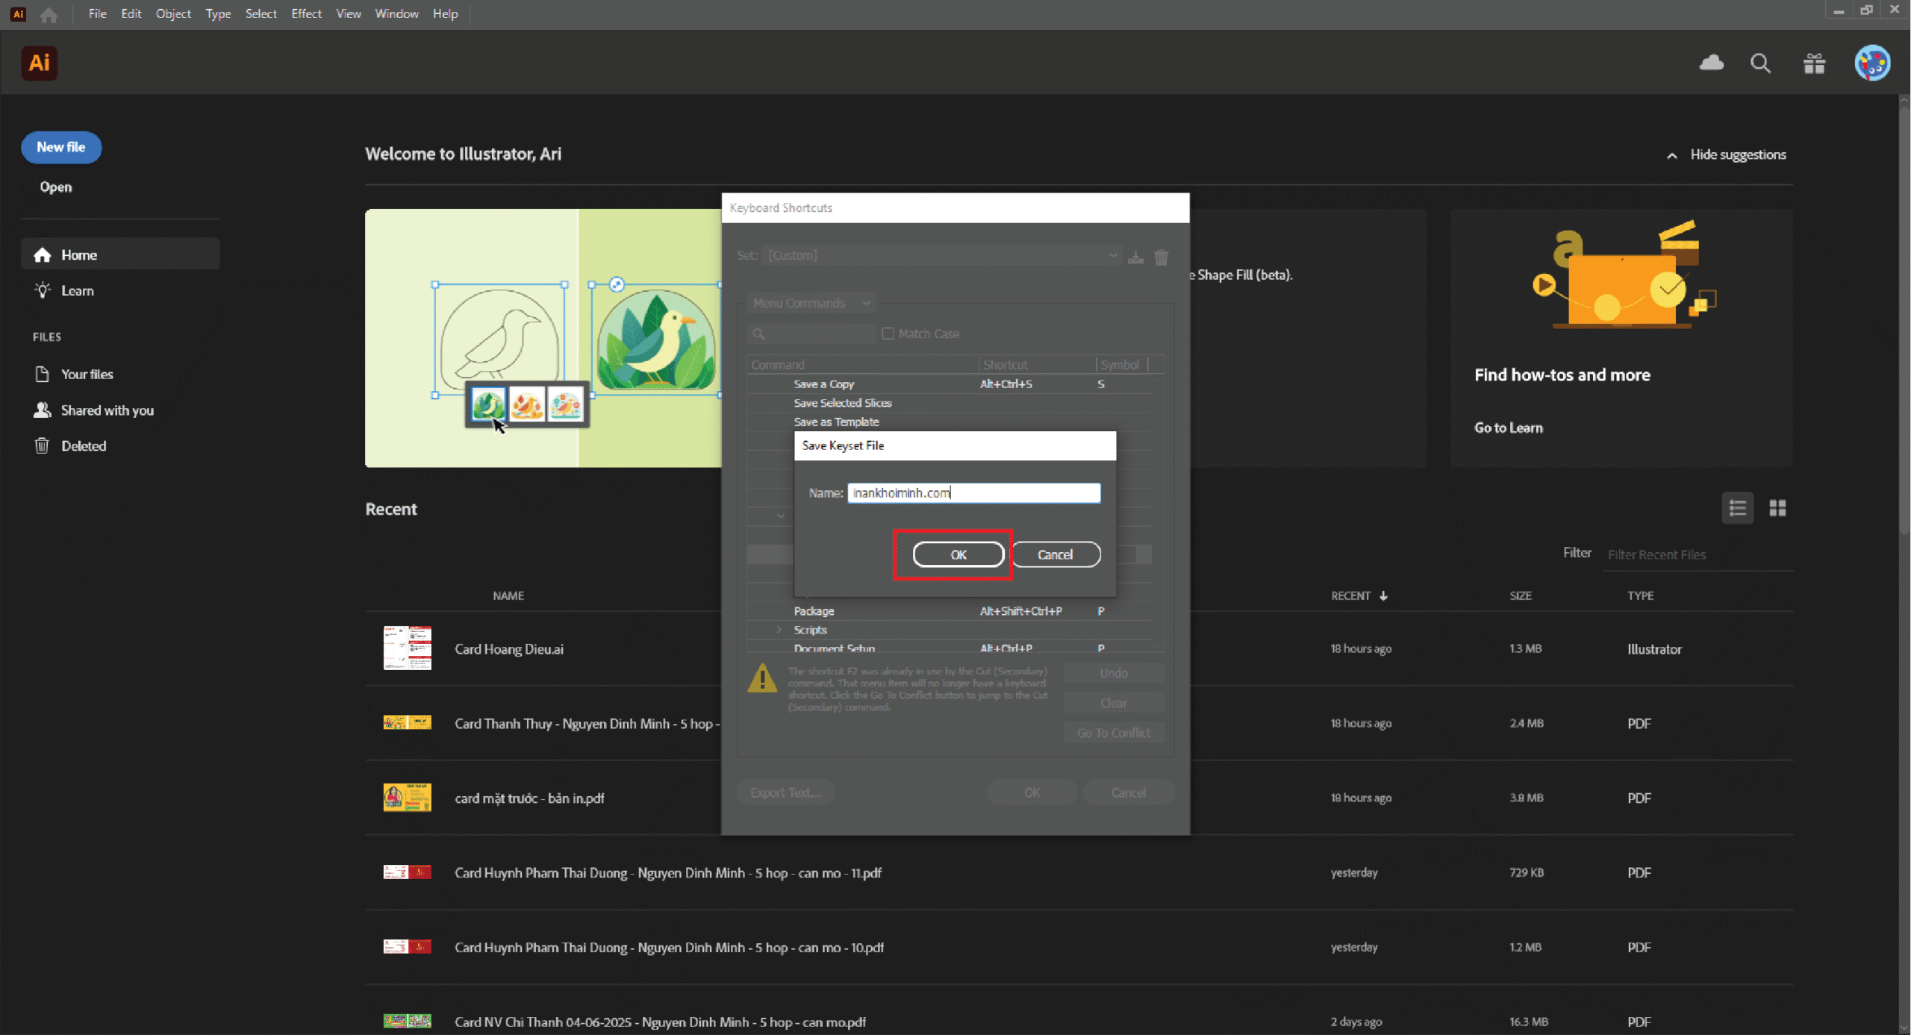Image resolution: width=1911 pixels, height=1035 pixels.
Task: Expand the Scripts command row
Action: coord(779,630)
